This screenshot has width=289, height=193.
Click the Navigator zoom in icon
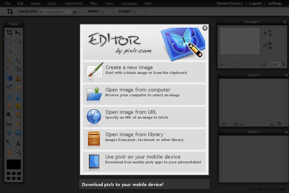pos(263,64)
